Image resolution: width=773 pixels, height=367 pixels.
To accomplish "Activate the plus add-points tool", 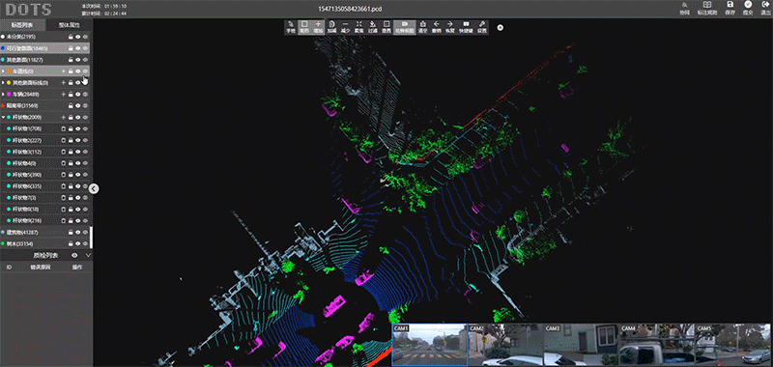I will click(318, 27).
